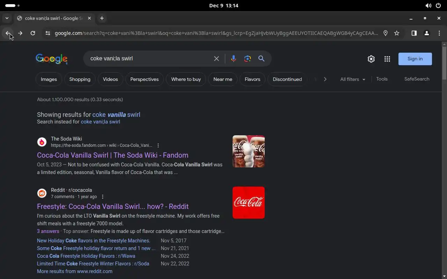The height and width of the screenshot is (279, 447).
Task: Click the Sign in button
Action: point(415,59)
